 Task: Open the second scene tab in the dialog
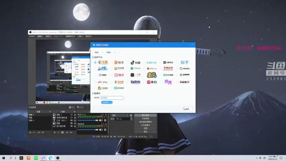tap(109, 52)
